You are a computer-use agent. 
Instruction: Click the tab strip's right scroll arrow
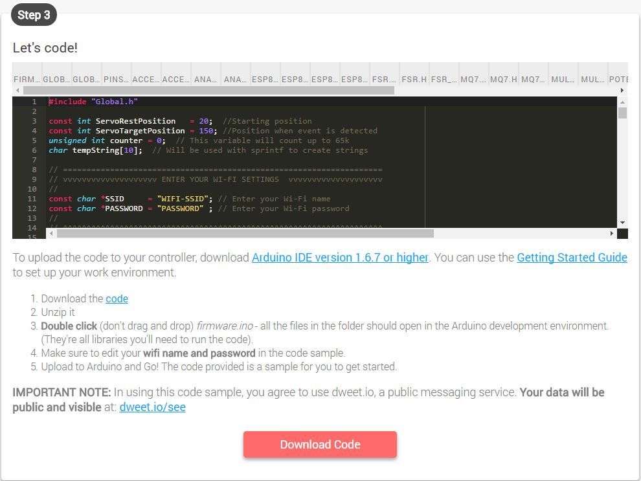[622, 91]
